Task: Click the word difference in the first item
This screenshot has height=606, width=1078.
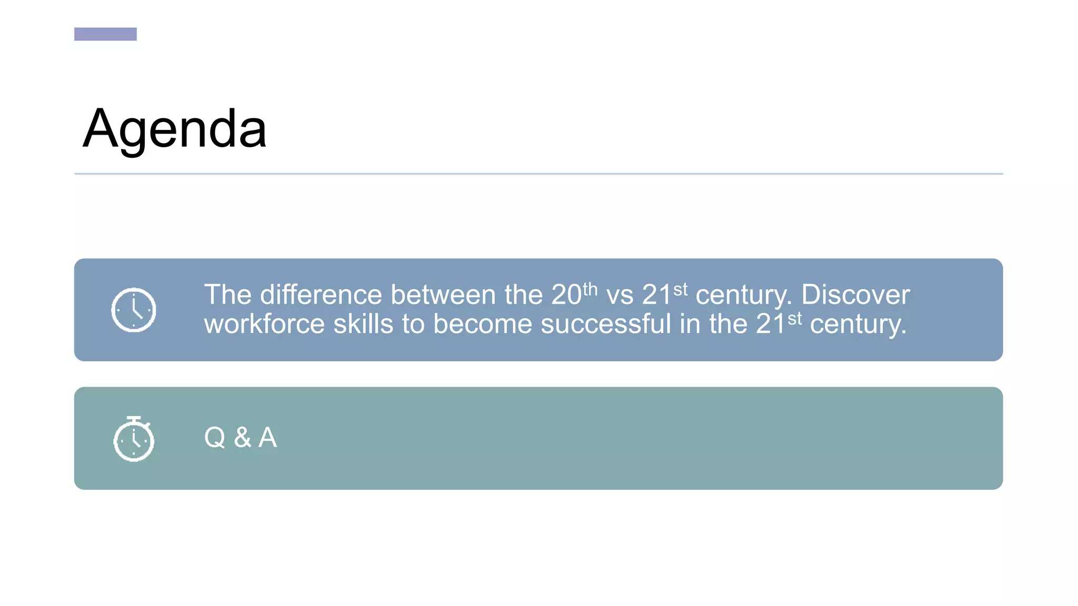Action: click(321, 295)
